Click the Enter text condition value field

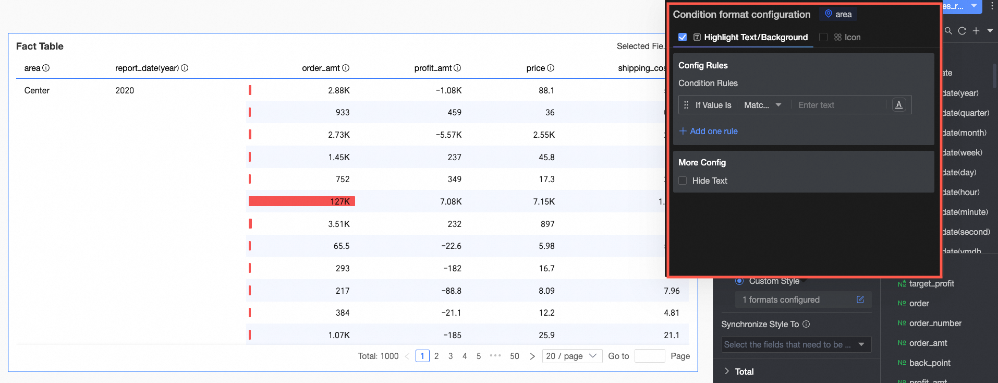pyautogui.click(x=839, y=105)
